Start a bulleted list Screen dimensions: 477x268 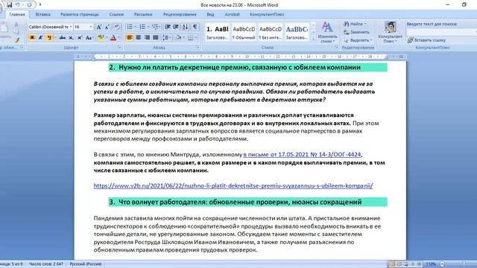pyautogui.click(x=130, y=27)
